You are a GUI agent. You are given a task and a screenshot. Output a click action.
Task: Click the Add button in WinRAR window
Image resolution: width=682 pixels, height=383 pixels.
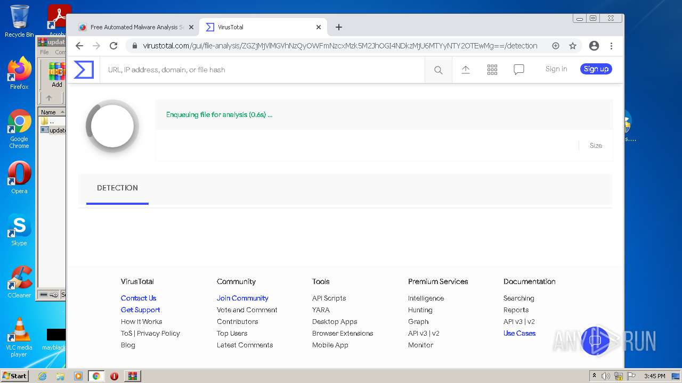click(x=57, y=76)
